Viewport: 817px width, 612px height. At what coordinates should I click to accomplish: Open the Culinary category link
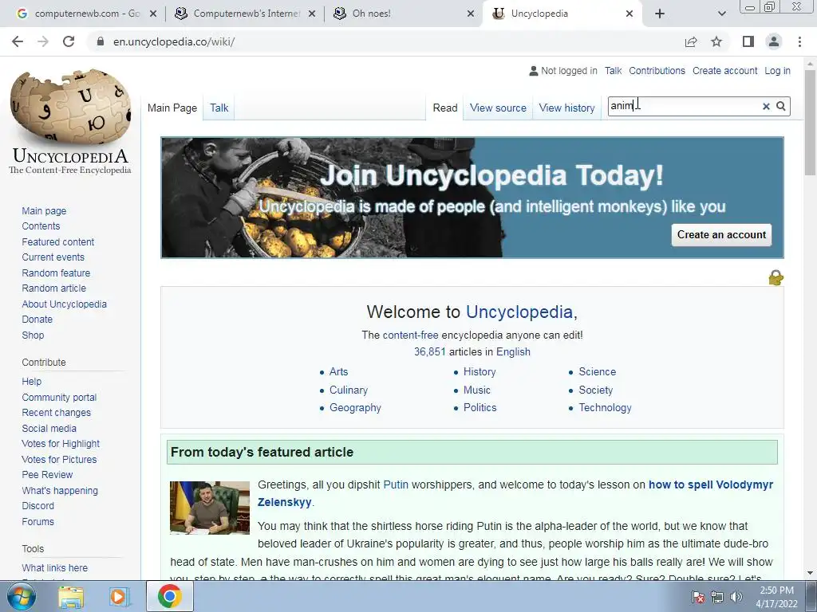[348, 390]
